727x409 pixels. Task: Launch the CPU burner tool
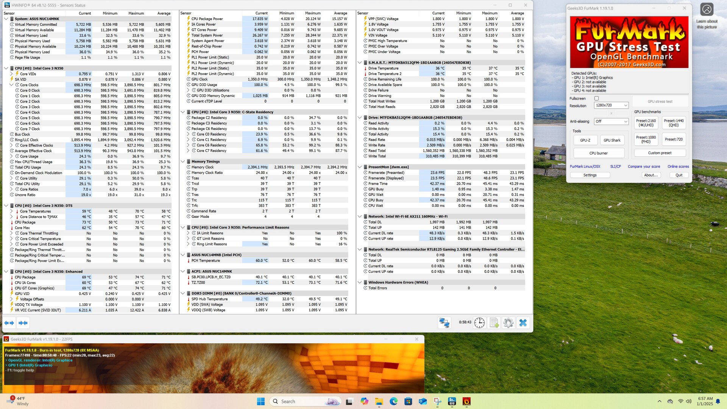coord(598,153)
